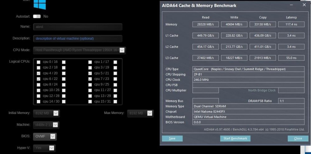This screenshot has height=154, width=311.
Task: Click the Memory Write value 40694 MB/s
Action: coord(234,24)
